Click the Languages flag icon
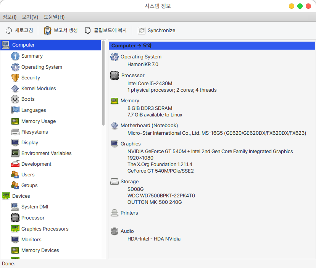This screenshot has height=268, width=316. pyautogui.click(x=15, y=110)
